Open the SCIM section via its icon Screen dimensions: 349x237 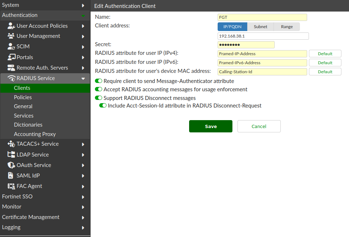pyautogui.click(x=11, y=46)
